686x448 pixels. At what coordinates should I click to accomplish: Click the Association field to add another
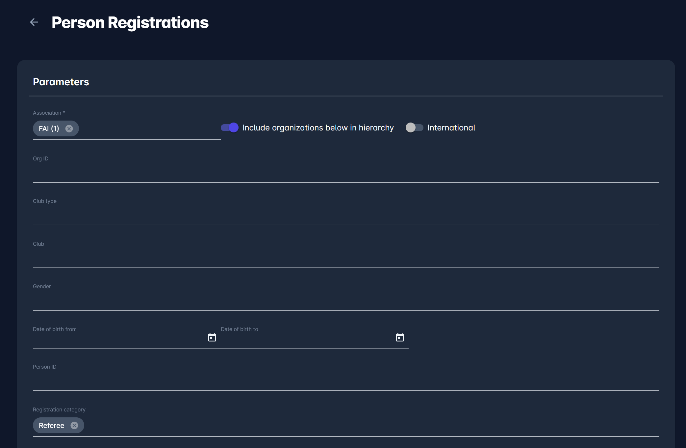148,129
